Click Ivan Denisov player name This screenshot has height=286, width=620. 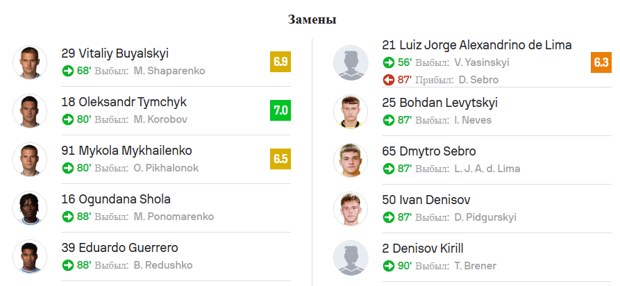(426, 200)
